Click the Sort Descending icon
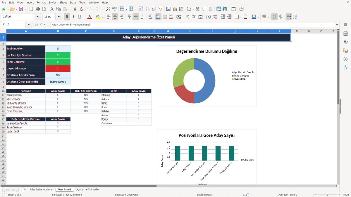 [x=154, y=9]
